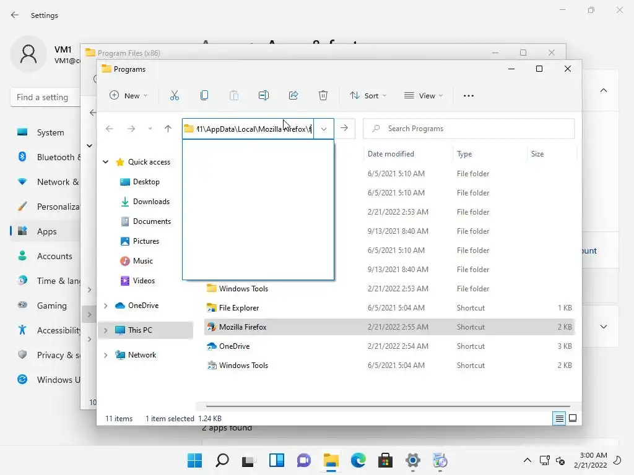Show hidden tray icons chevron

528,460
